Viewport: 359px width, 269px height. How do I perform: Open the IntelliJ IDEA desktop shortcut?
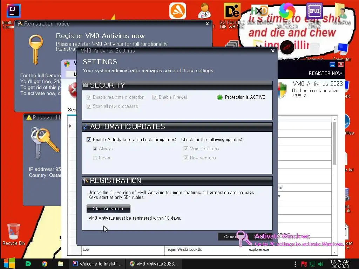[13, 11]
